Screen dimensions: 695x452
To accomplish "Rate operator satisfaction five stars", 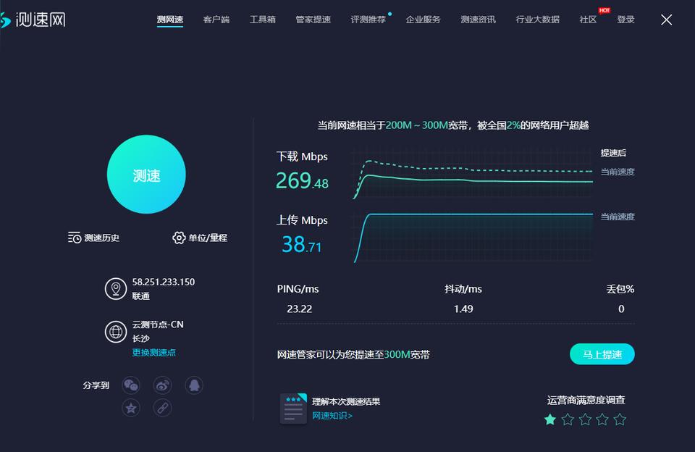I will (620, 419).
